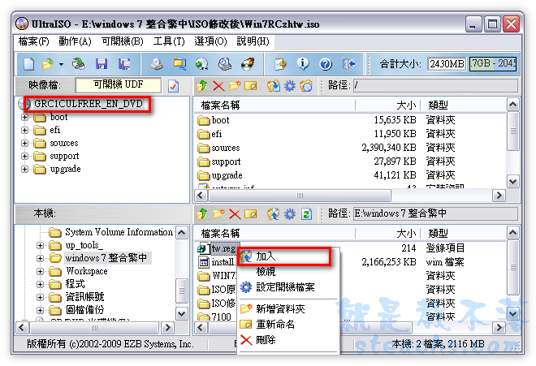536x366 pixels.
Task: Click the blue Information toolbar icon
Action: (x=303, y=64)
